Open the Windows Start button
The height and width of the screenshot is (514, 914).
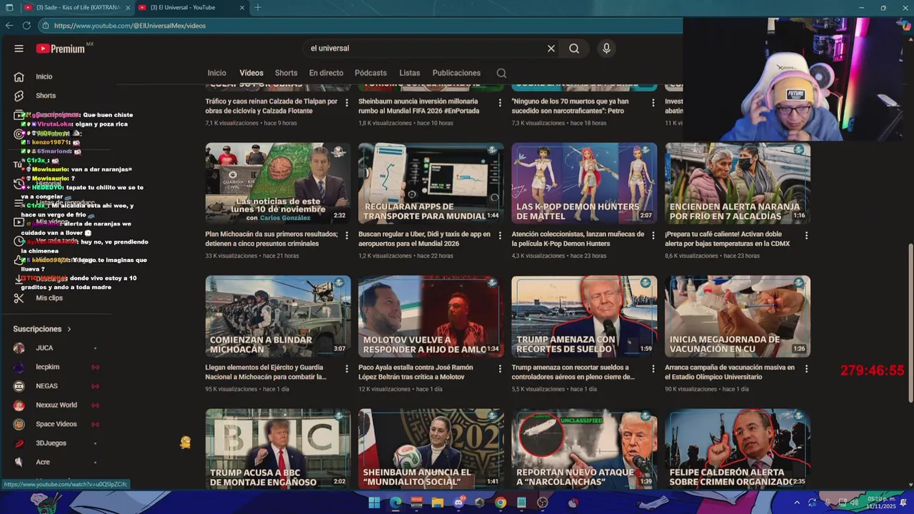374,503
